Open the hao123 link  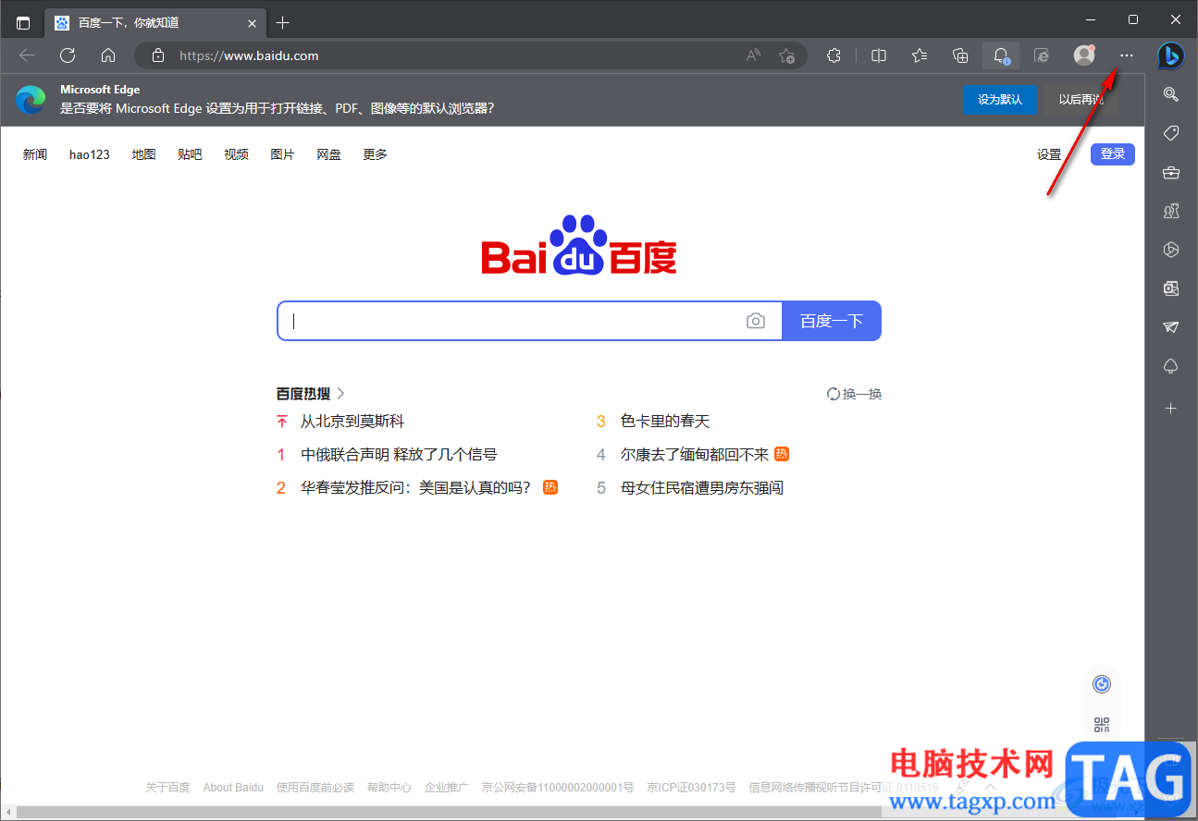(x=90, y=154)
